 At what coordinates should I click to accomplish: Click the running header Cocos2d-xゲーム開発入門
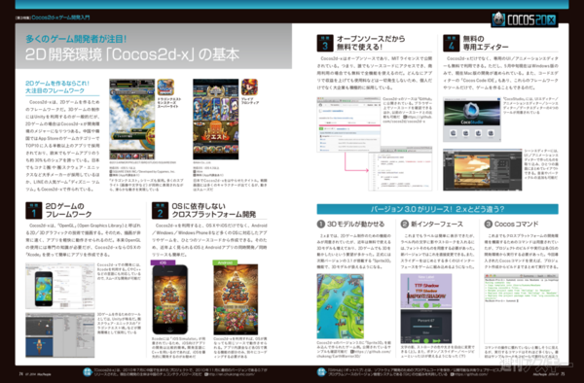60,17
